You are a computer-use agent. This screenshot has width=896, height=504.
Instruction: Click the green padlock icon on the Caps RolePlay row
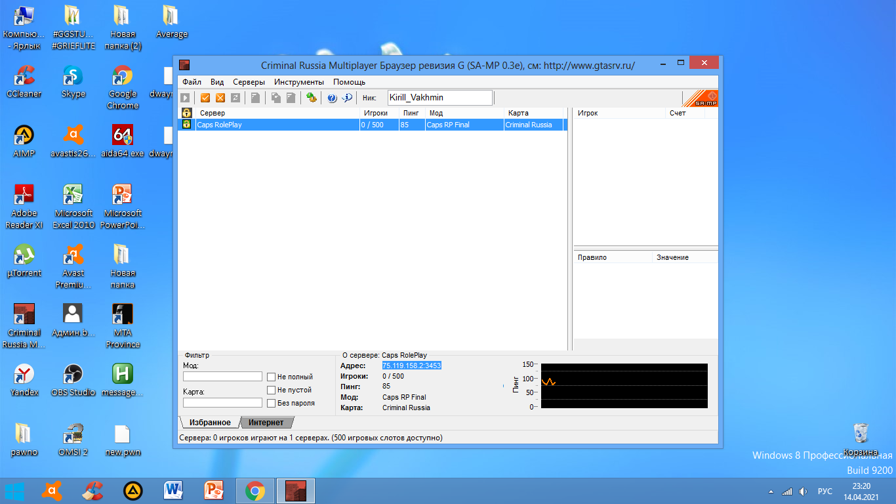pyautogui.click(x=187, y=125)
